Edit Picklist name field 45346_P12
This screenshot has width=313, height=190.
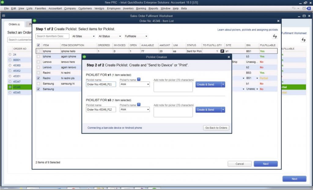click(101, 110)
